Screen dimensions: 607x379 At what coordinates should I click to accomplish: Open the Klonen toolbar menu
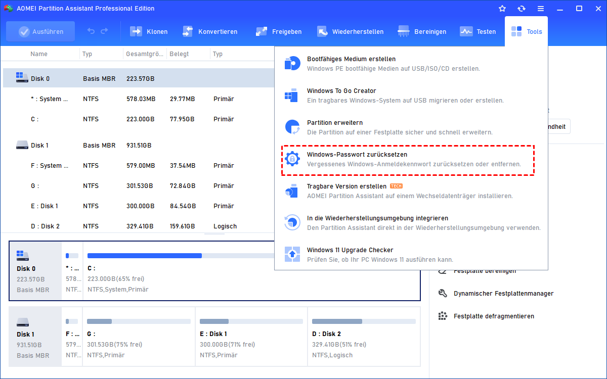149,31
